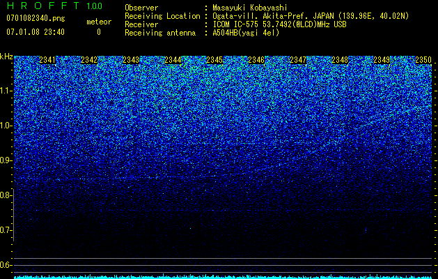The width and height of the screenshot is (438, 279).
Task: Select the 1.0 kHz axis label
Action: click(x=5, y=126)
